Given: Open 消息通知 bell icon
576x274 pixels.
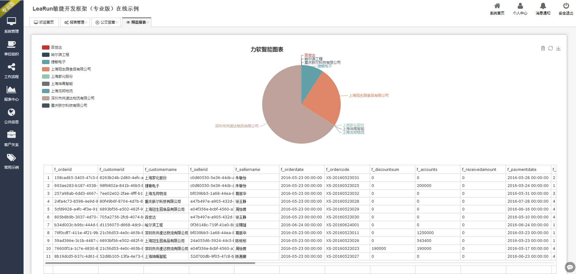Looking at the screenshot, I should [x=543, y=6].
